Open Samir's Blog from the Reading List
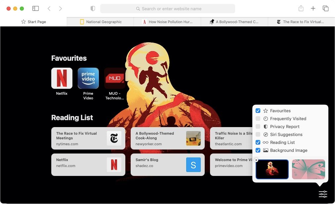 point(167,164)
